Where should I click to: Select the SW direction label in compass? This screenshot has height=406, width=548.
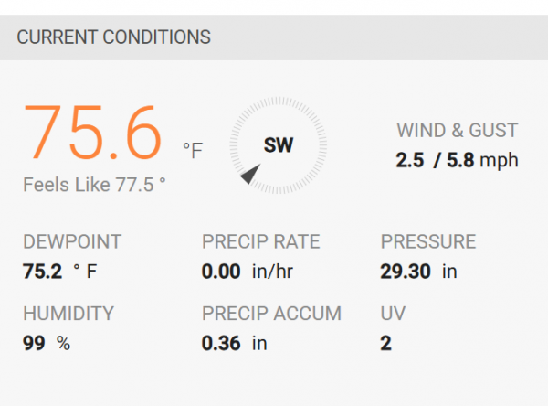(279, 145)
